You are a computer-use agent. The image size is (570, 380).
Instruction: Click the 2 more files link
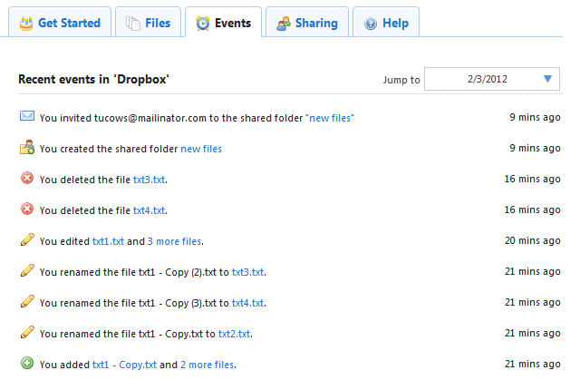(207, 365)
